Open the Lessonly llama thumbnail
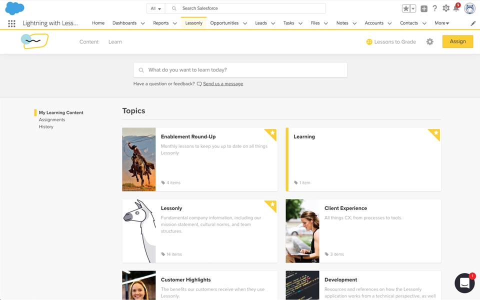 138,231
